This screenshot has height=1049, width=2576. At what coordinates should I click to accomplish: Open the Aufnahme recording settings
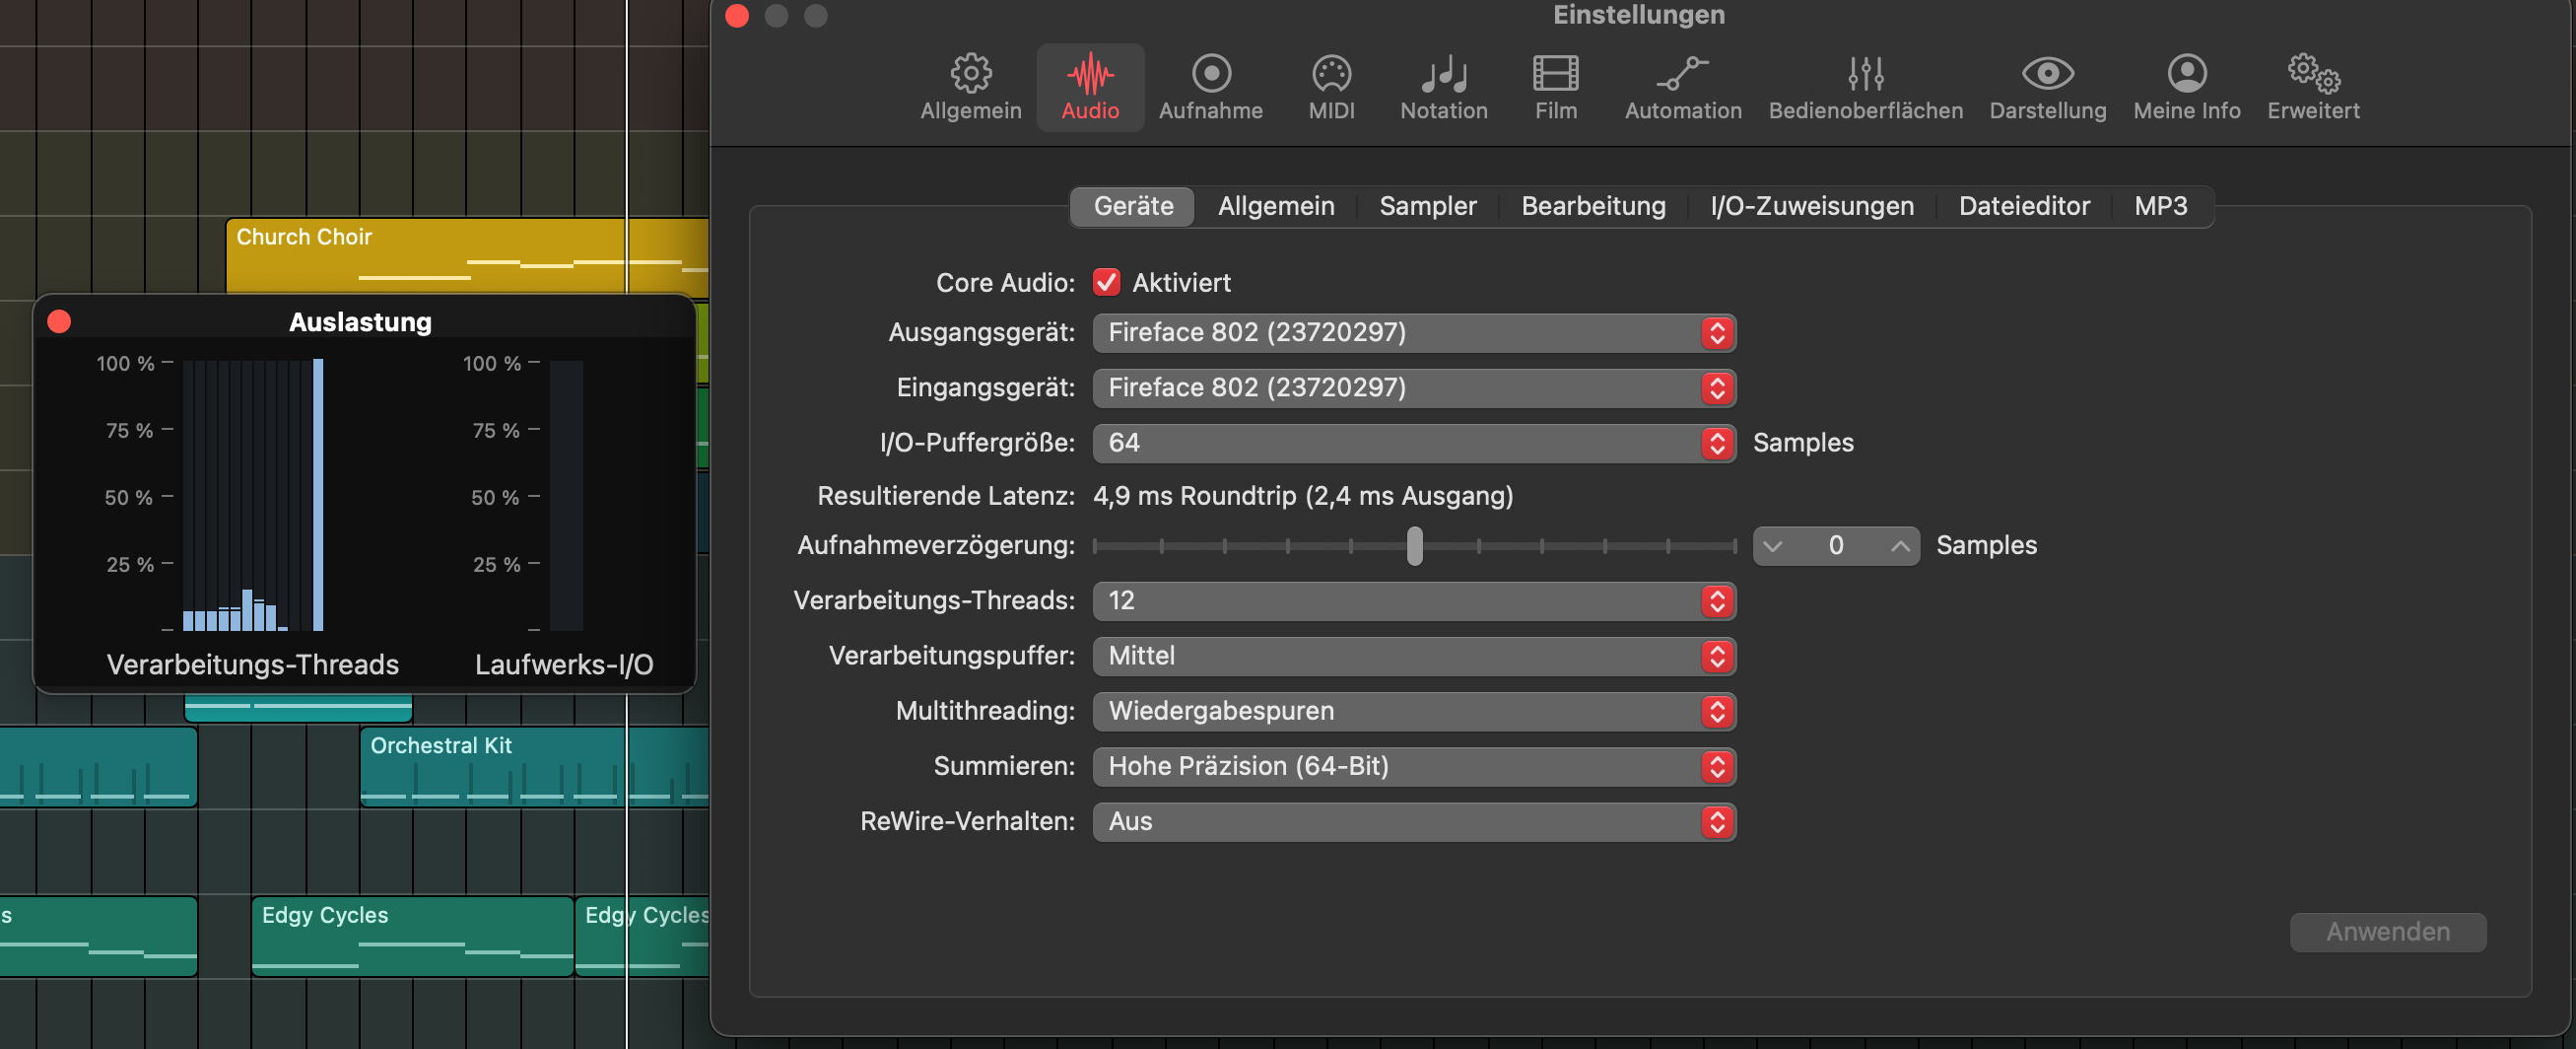click(x=1210, y=86)
